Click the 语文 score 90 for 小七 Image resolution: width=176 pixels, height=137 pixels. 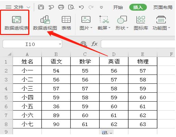(x=56, y=124)
